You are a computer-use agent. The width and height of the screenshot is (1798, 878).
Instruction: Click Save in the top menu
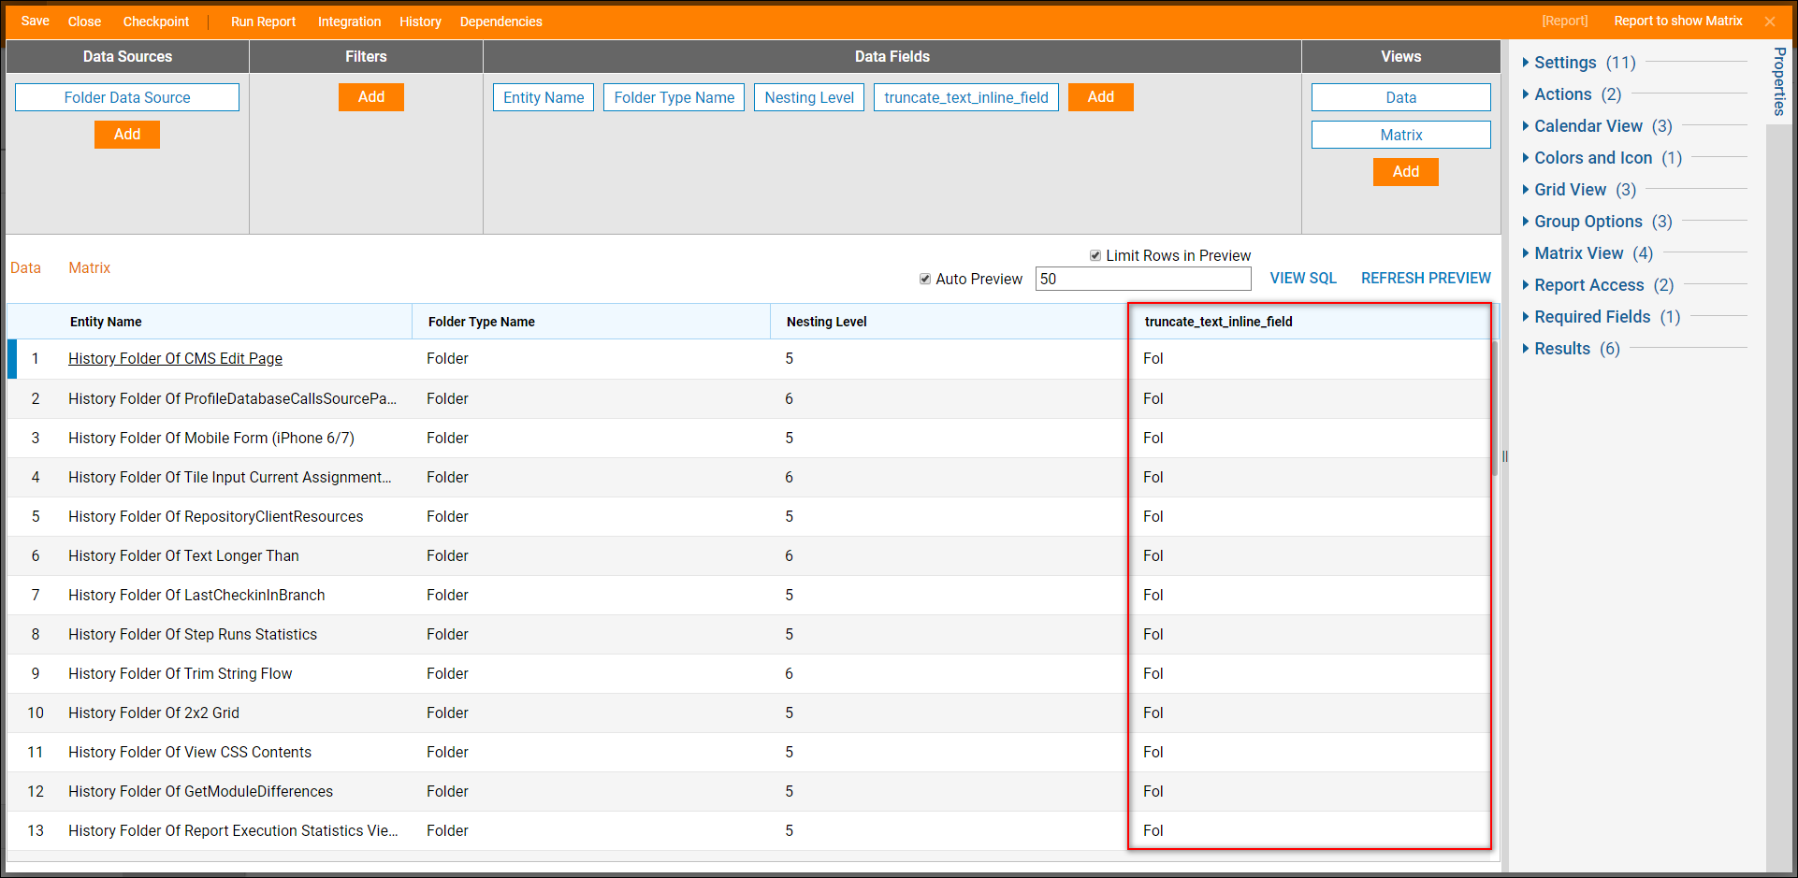click(36, 22)
